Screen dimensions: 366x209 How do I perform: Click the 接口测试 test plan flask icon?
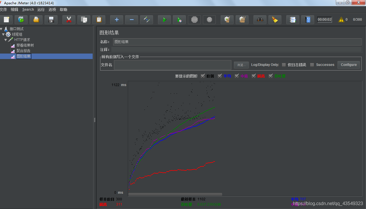pos(6,29)
